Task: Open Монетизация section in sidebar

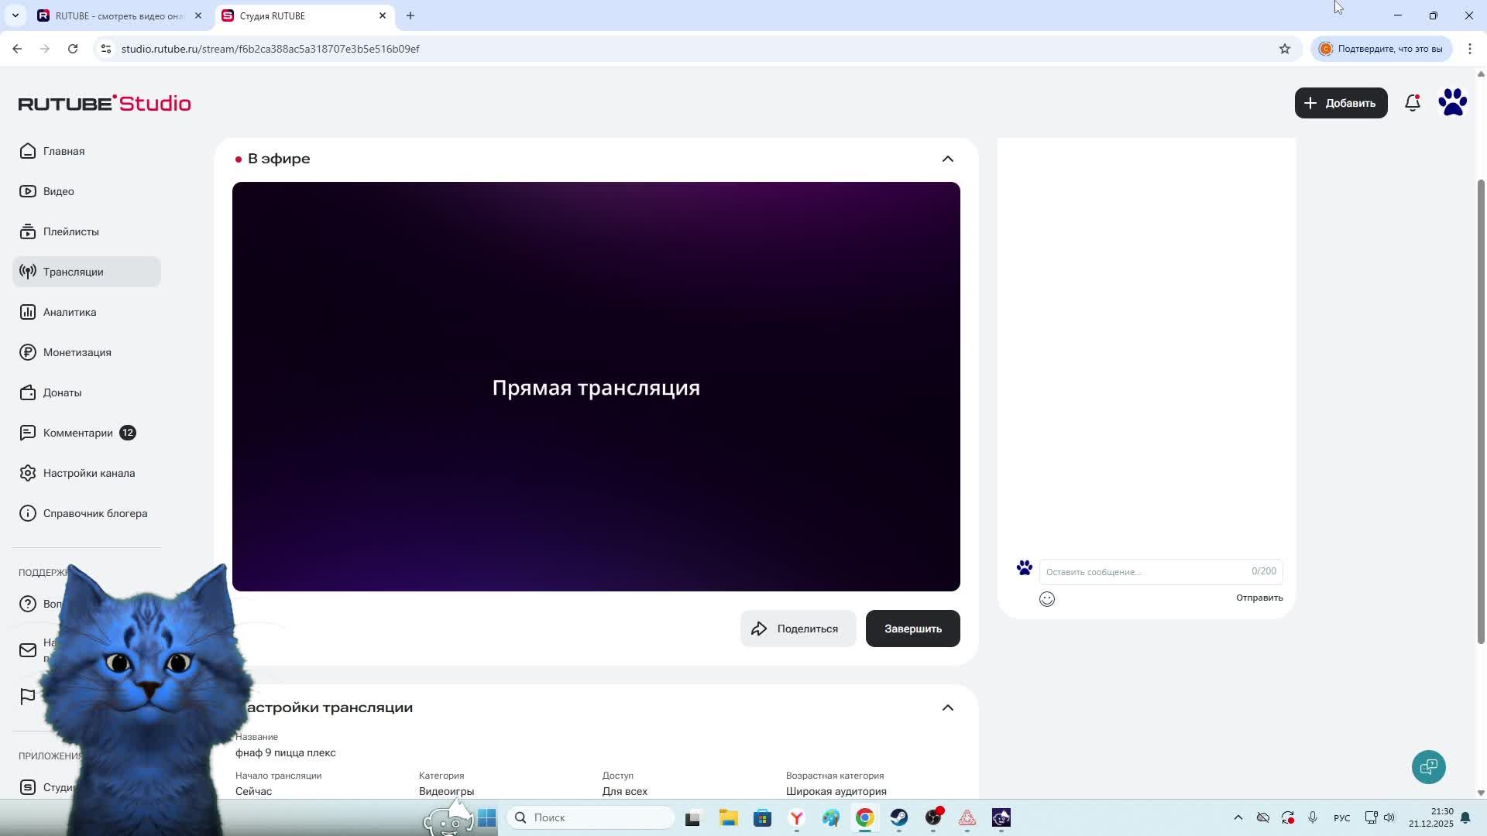Action: tap(77, 352)
